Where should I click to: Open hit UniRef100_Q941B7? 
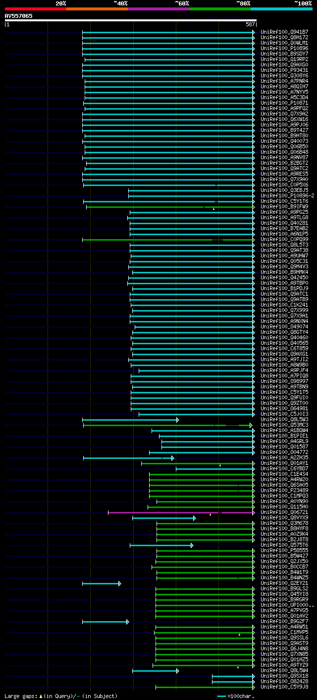pyautogui.click(x=284, y=32)
